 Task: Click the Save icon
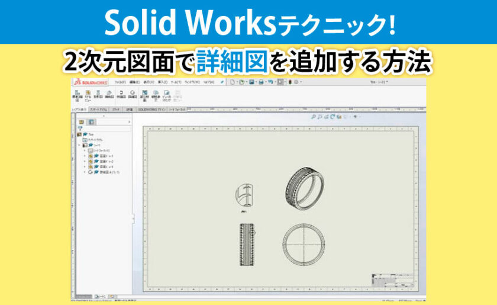click(251, 82)
